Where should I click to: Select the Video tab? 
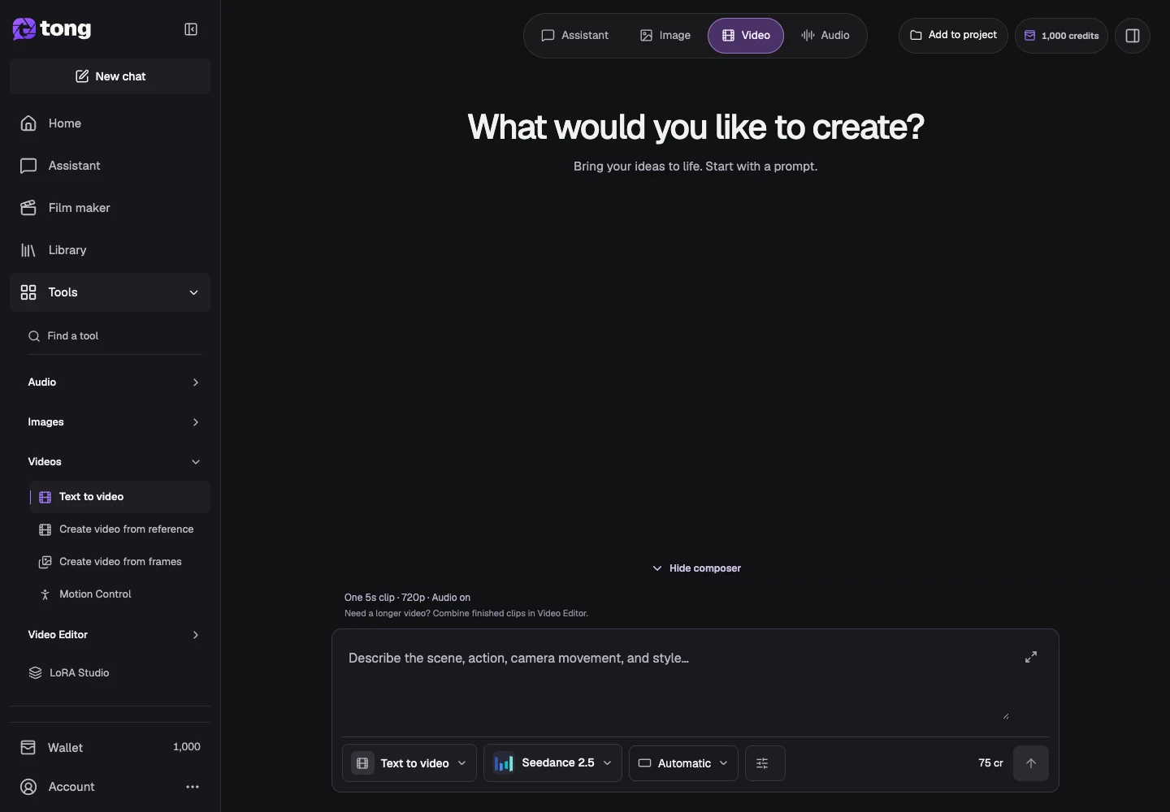[746, 36]
